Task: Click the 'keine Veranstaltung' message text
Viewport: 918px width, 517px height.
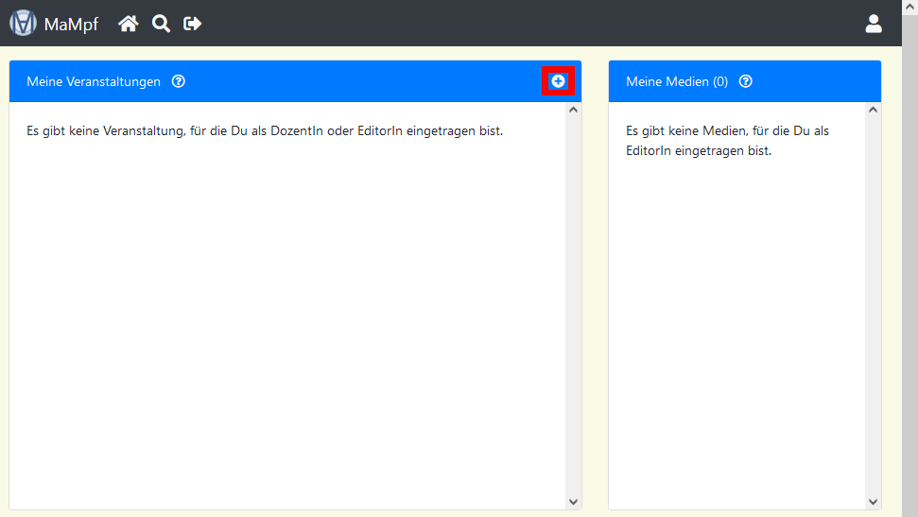Action: pos(265,130)
